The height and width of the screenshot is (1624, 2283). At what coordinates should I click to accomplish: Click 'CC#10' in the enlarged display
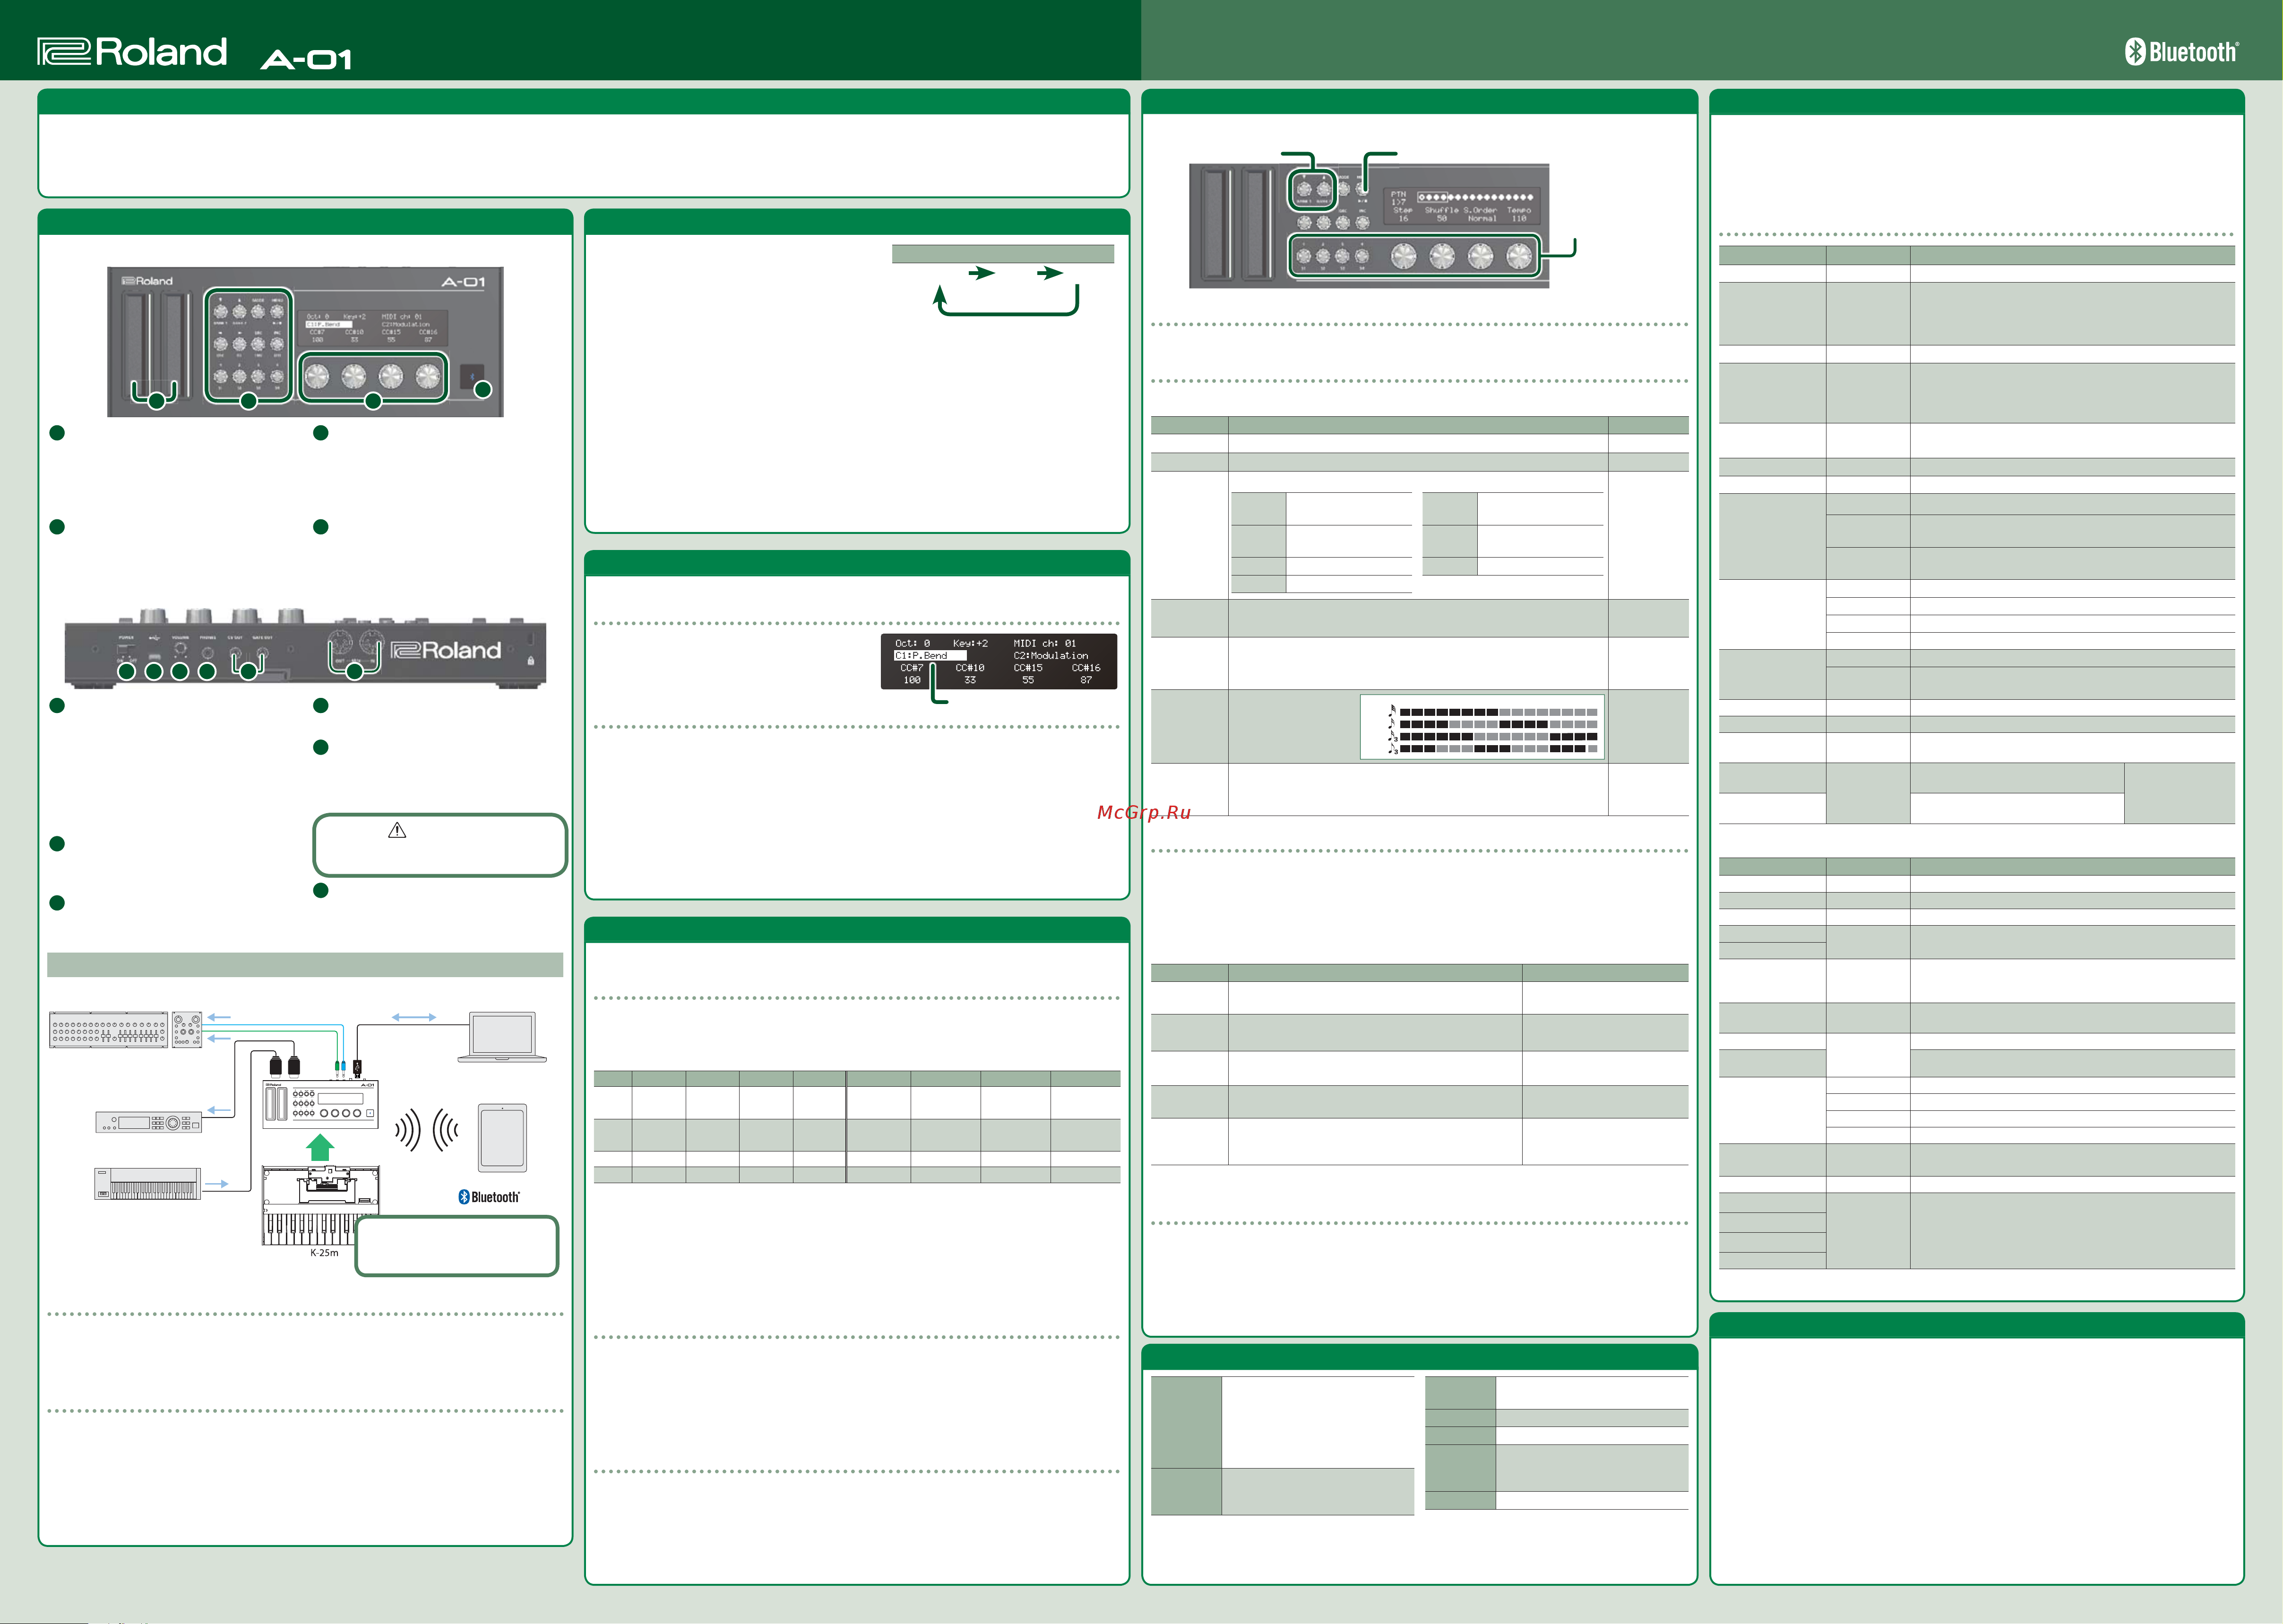point(970,668)
